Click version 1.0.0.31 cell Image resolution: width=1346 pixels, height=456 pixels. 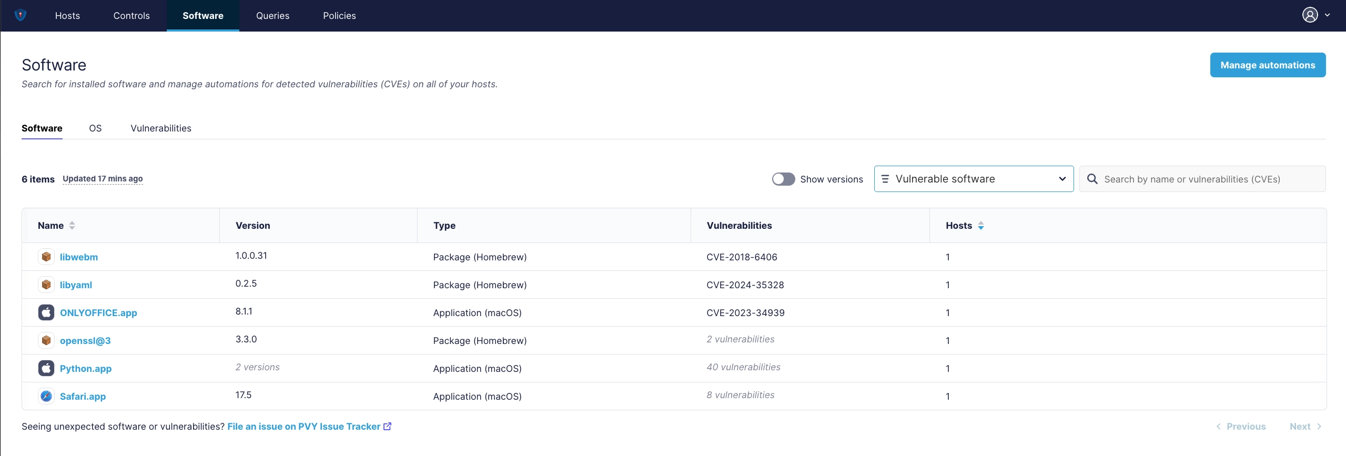[251, 256]
